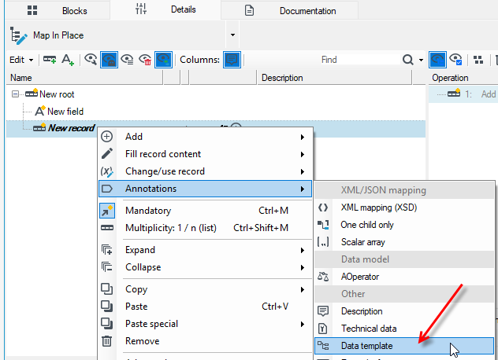Collapse the New root tree node
The image size is (498, 360).
(x=15, y=94)
